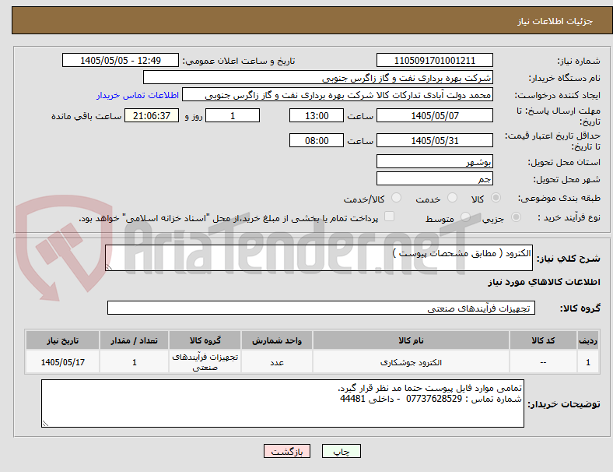Click the resize handle of description box
The width and height of the screenshot is (613, 472).
click(x=109, y=267)
